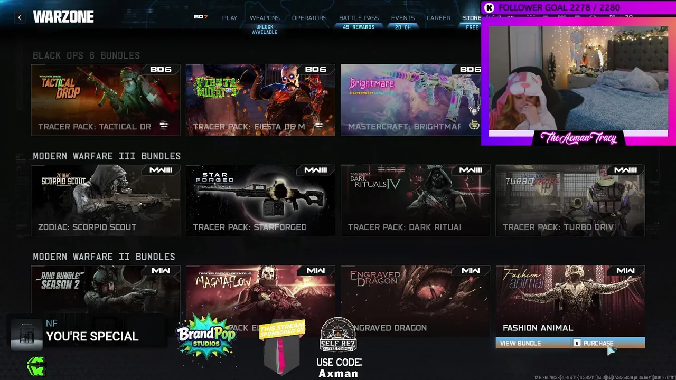The height and width of the screenshot is (380, 676).
Task: Open the EVENTS tab
Action: point(403,18)
